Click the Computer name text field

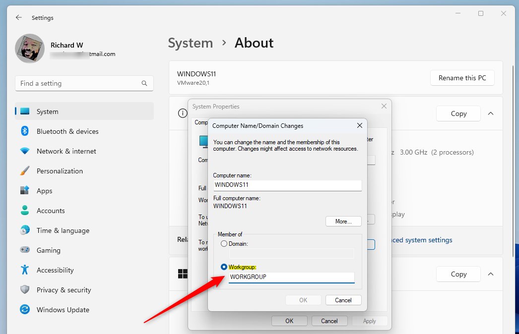pyautogui.click(x=288, y=185)
